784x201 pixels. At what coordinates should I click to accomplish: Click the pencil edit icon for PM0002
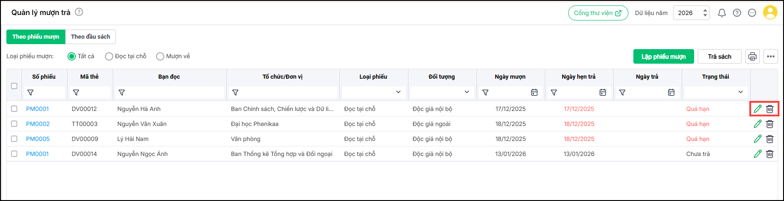[758, 124]
